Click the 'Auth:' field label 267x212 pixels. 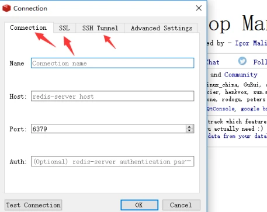pos(18,162)
